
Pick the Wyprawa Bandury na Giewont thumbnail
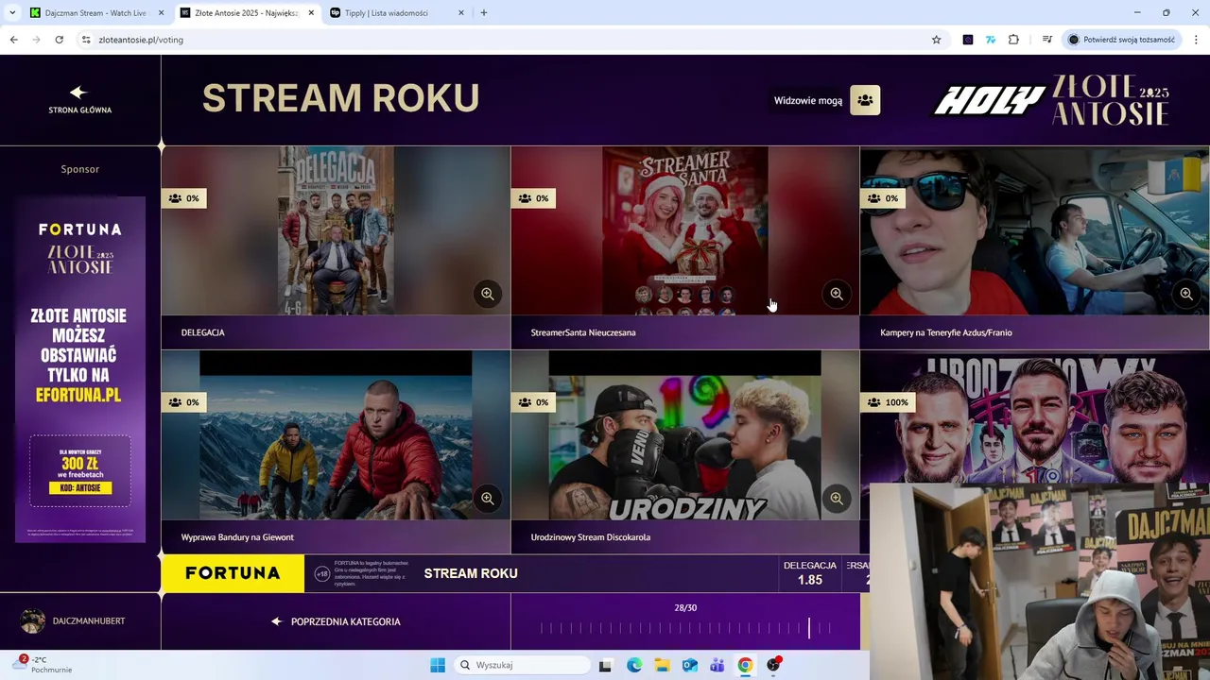click(336, 435)
